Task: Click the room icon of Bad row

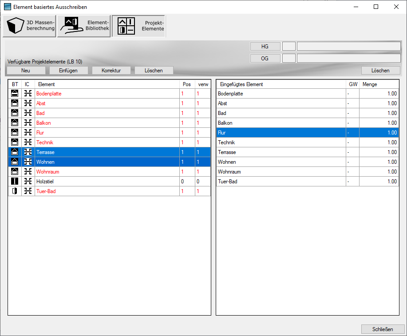Action: (15, 113)
